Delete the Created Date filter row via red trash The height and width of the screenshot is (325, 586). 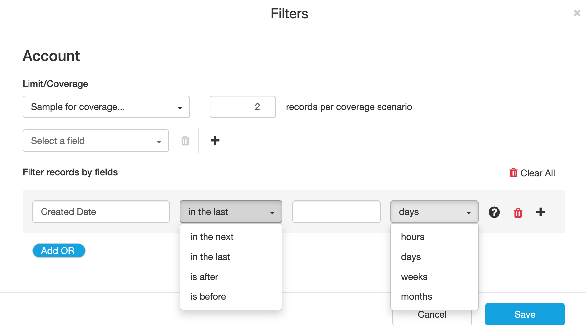click(x=518, y=212)
